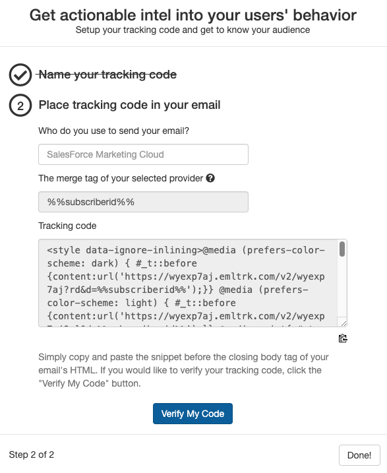Select the 'Name your tracking code' step heading

[107, 75]
